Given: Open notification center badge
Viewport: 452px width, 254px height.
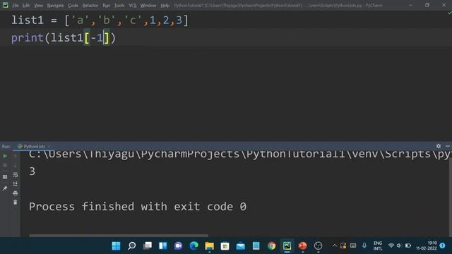Looking at the screenshot, I should tap(443, 246).
